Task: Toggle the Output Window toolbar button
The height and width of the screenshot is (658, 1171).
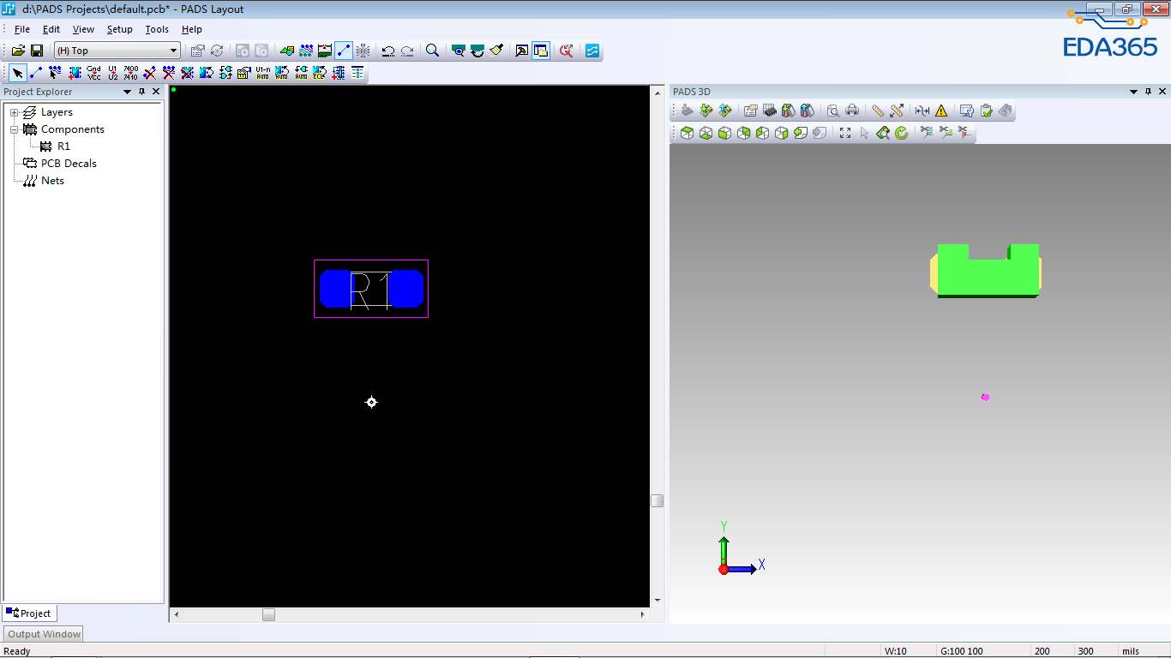Action: tap(522, 51)
